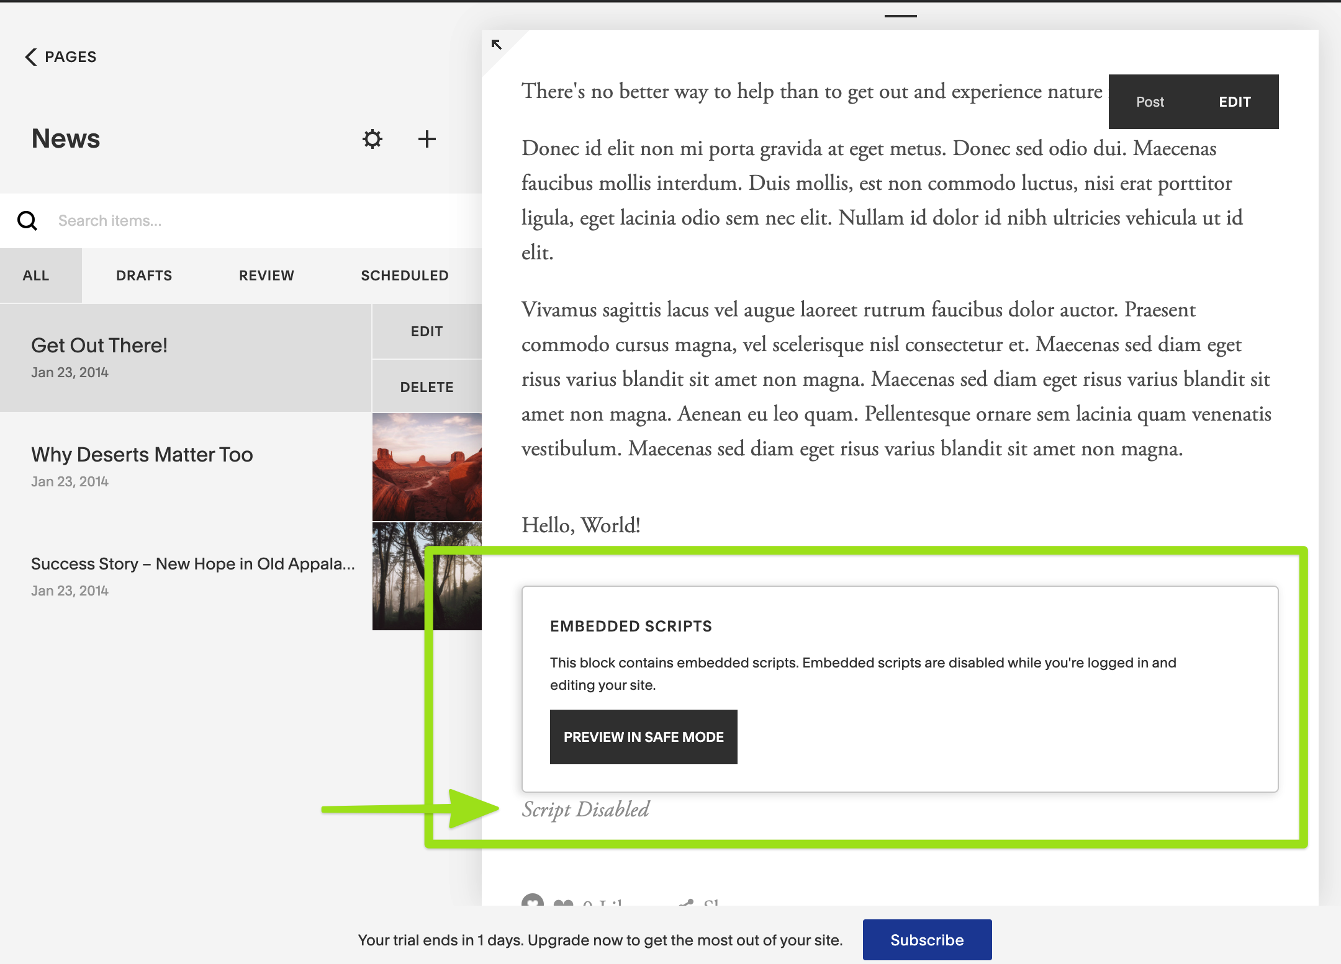This screenshot has height=964, width=1341.
Task: Select the desert landscape thumbnail
Action: [x=427, y=466]
